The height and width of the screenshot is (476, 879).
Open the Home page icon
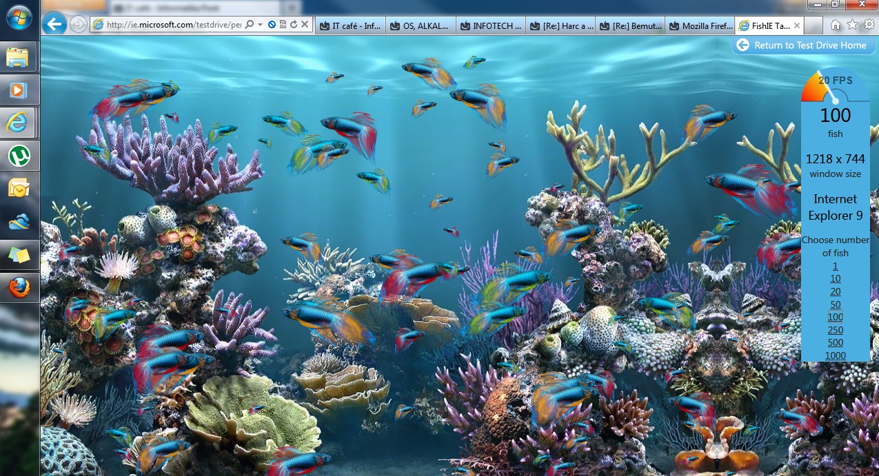835,25
